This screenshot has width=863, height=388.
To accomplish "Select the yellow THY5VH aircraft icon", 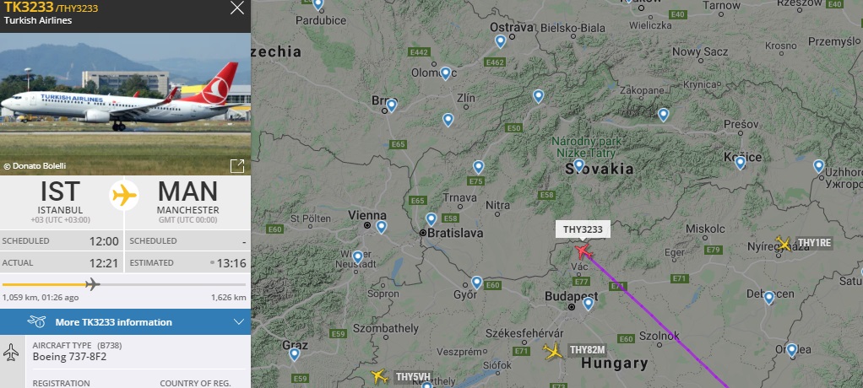I will click(x=379, y=376).
